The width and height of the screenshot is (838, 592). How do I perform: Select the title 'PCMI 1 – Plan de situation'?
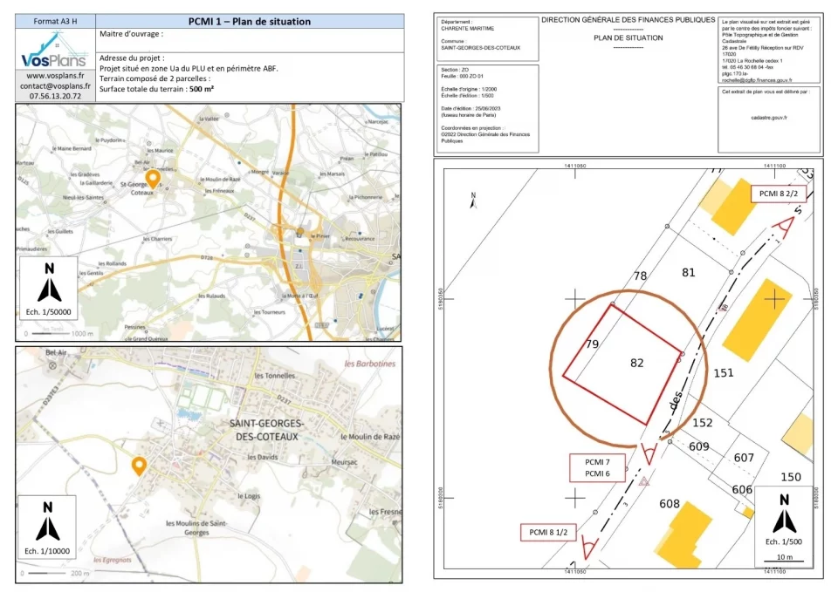[250, 21]
